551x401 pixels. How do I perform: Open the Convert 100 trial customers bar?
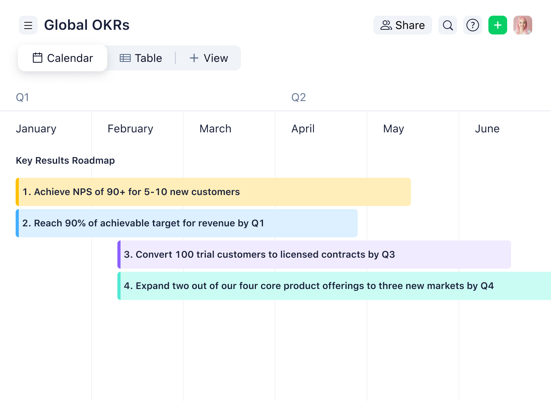[314, 255]
